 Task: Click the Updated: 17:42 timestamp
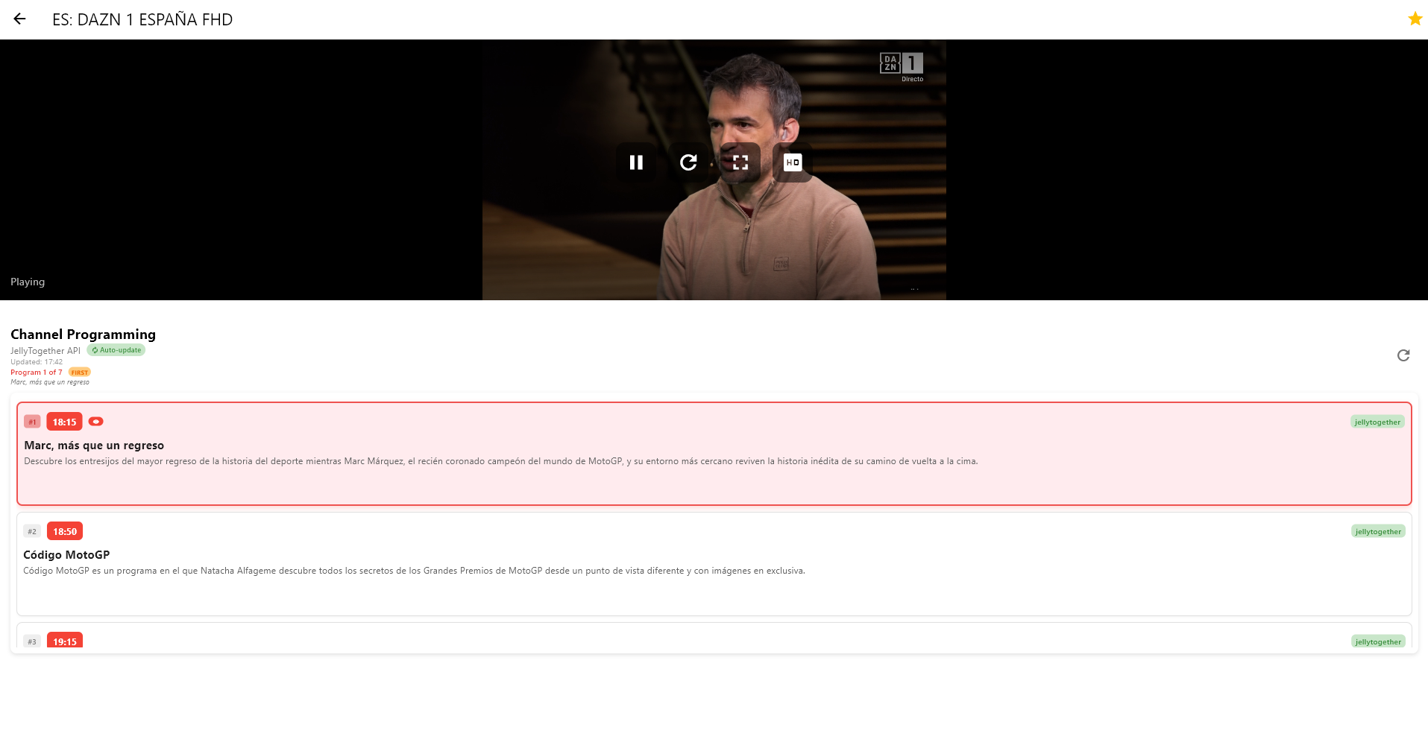[36, 361]
